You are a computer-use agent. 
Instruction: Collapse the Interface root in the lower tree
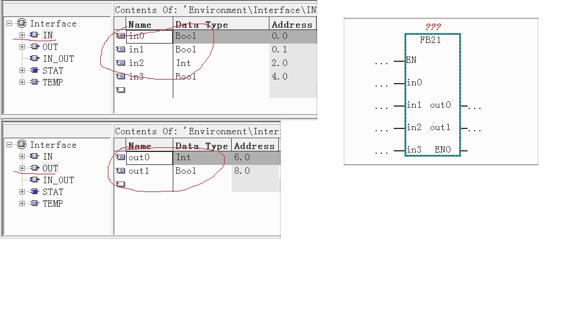point(9,145)
